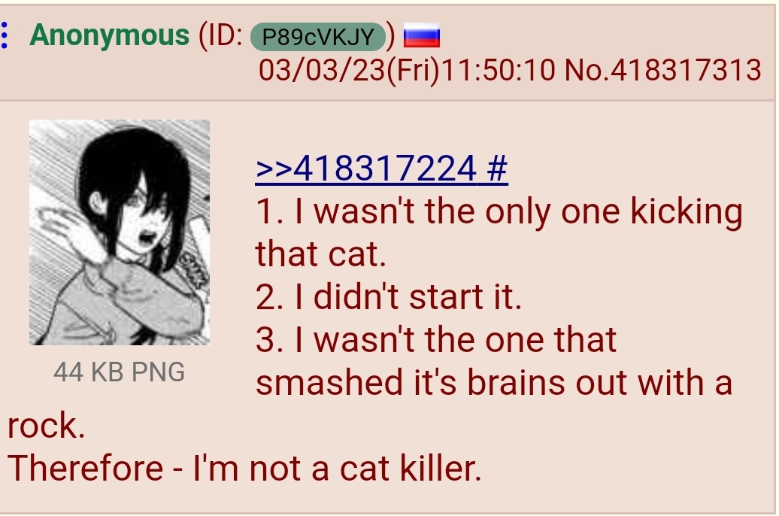The height and width of the screenshot is (516, 779).
Task: Click the time 11:50:10 in the header
Action: [498, 70]
